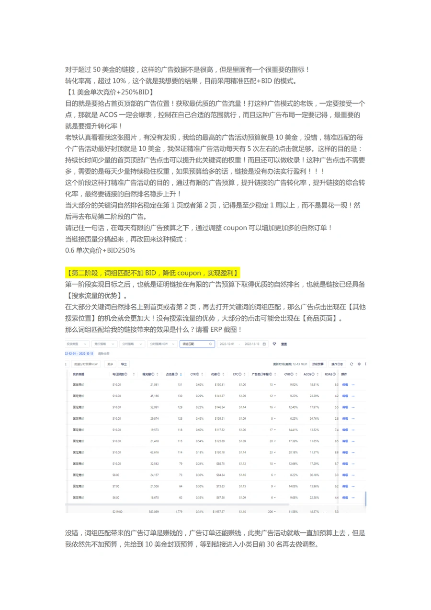Image resolution: width=431 pixels, height=610 pixels.
Task: Open more-actions dots in the 18,670 impressions row
Action: click(353, 498)
